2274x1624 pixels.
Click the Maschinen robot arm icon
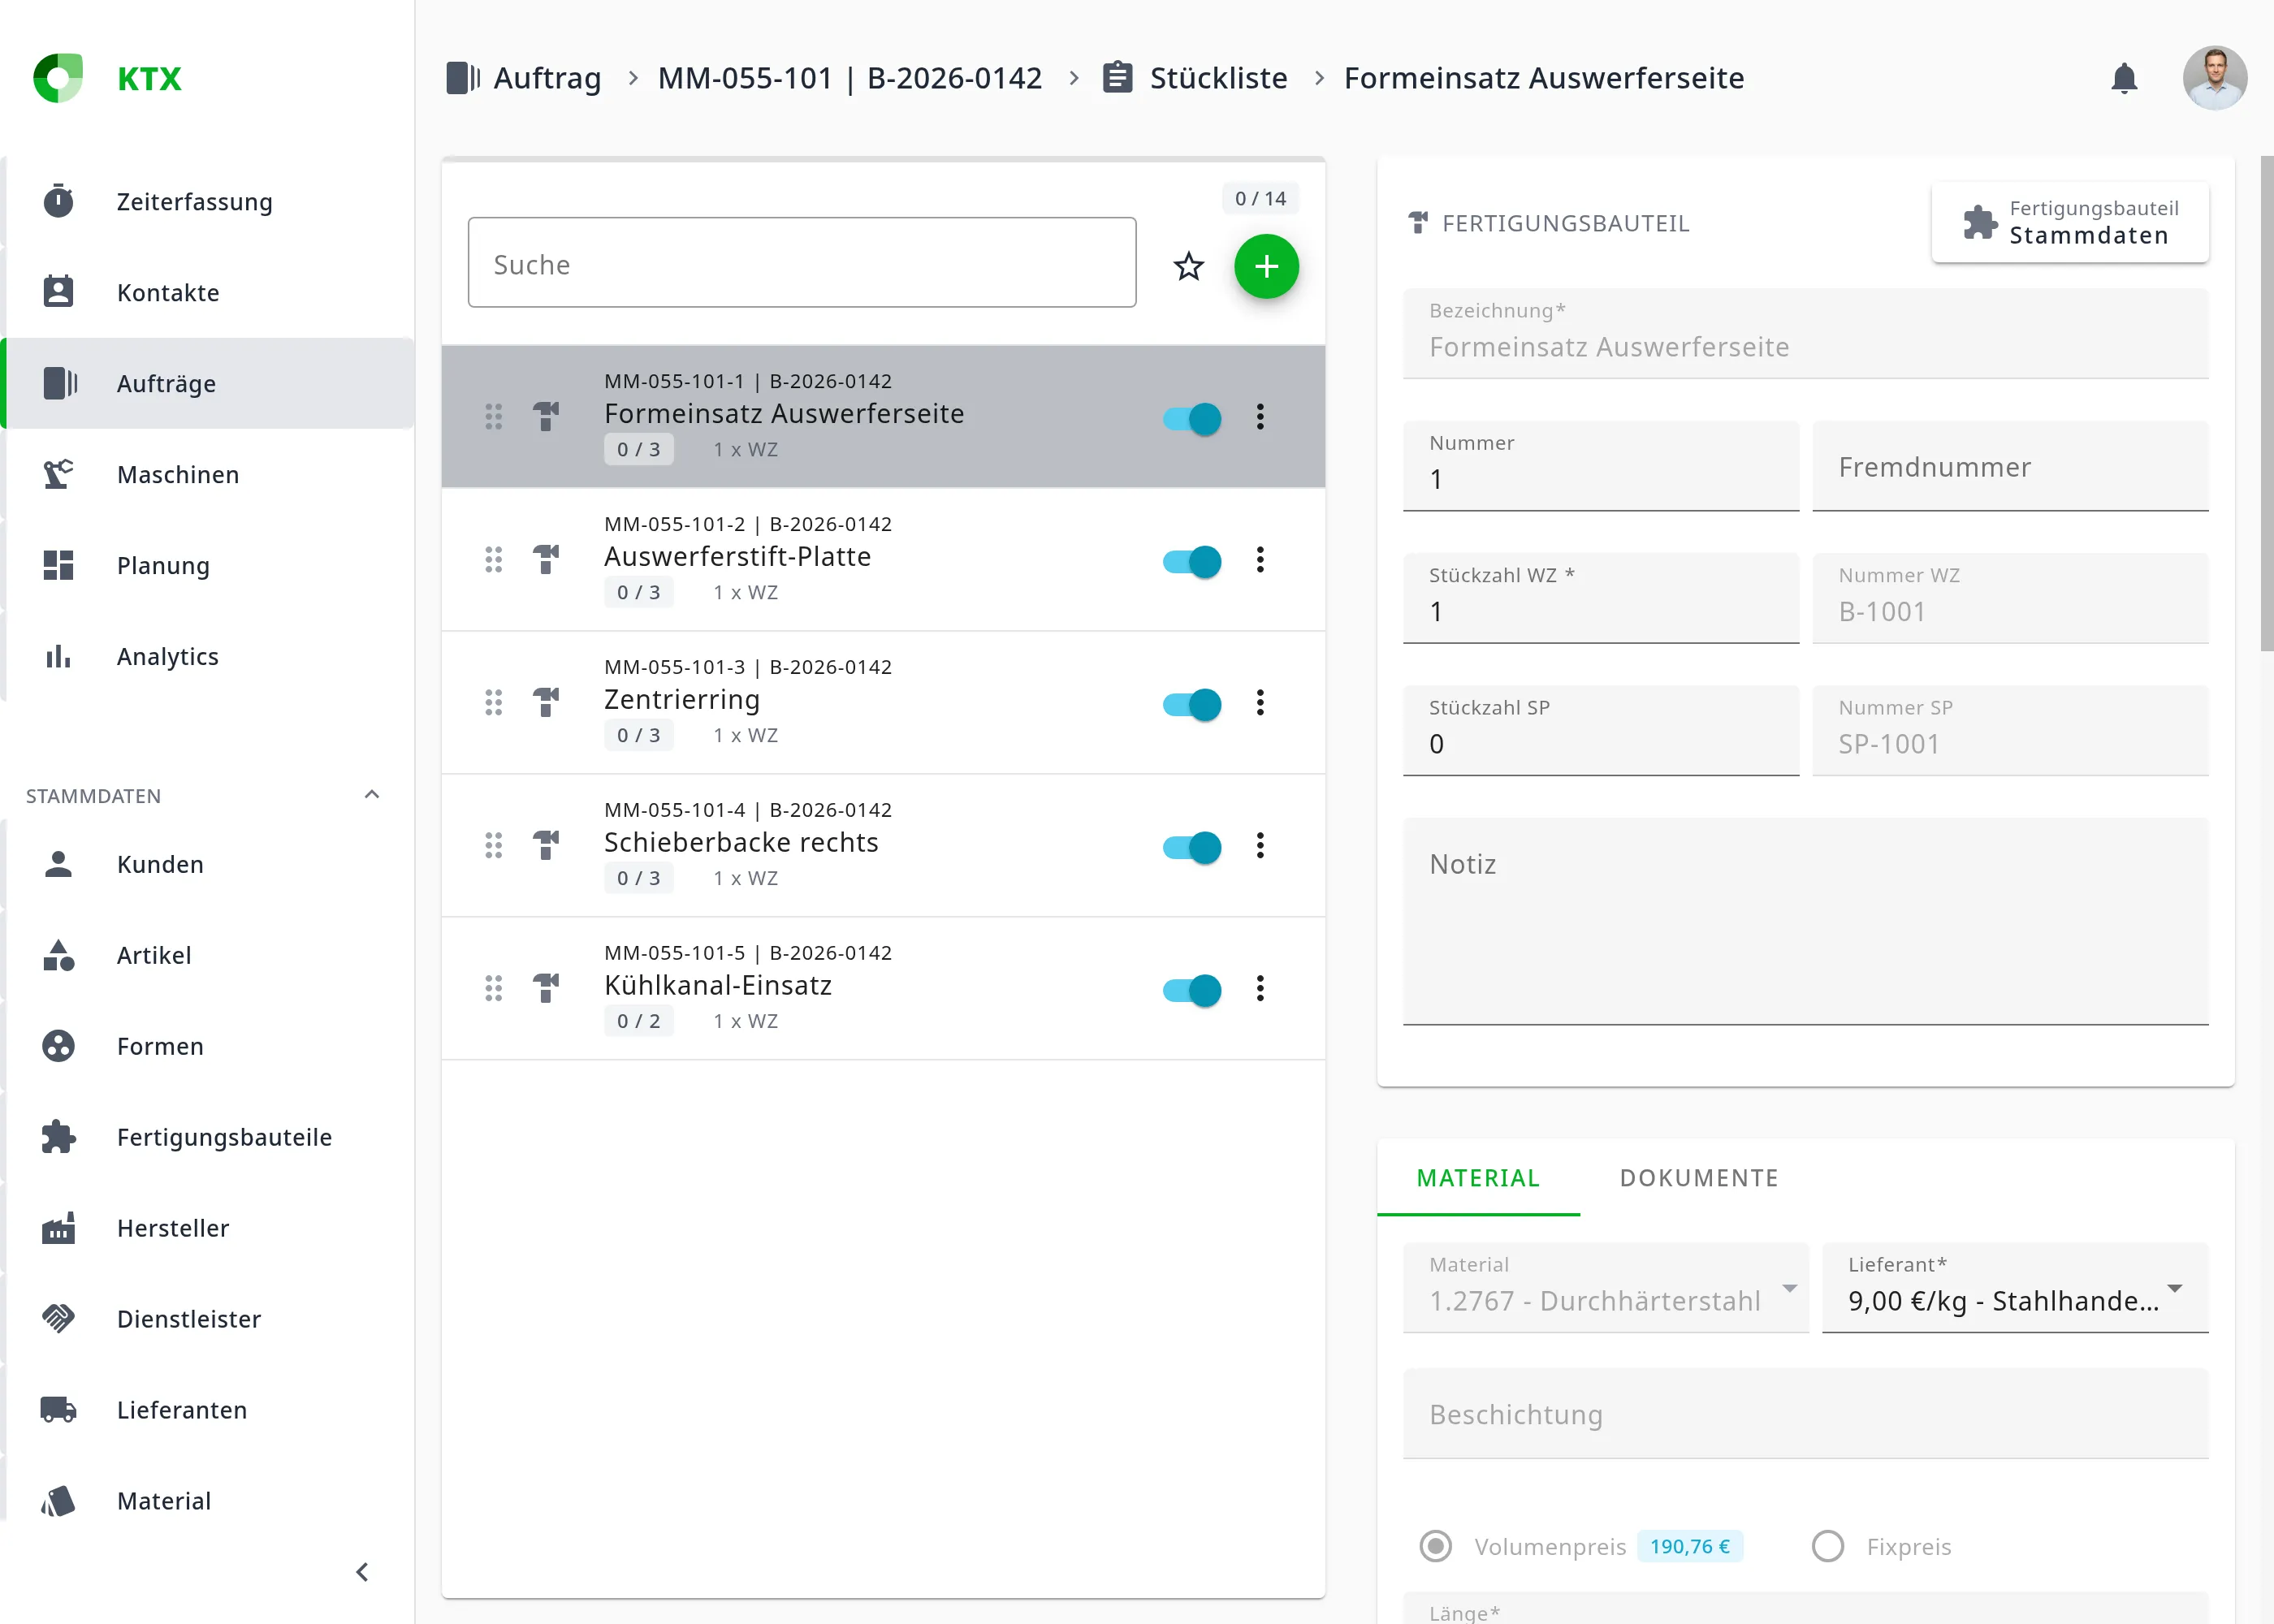(58, 474)
